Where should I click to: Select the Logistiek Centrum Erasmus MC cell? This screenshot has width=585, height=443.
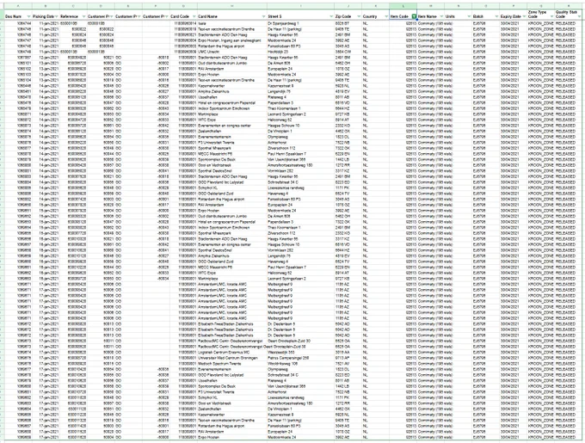click(232, 352)
